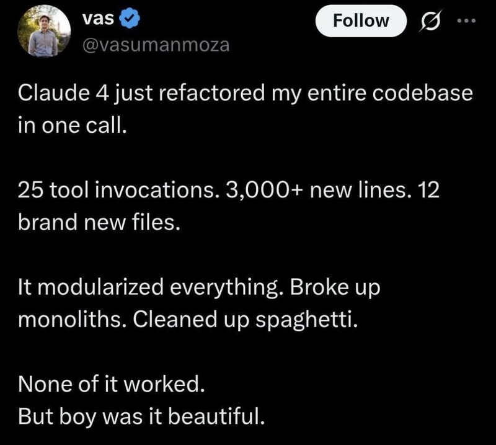This screenshot has width=496, height=445.
Task: Click the phrase "in one call."
Action: 73,125
